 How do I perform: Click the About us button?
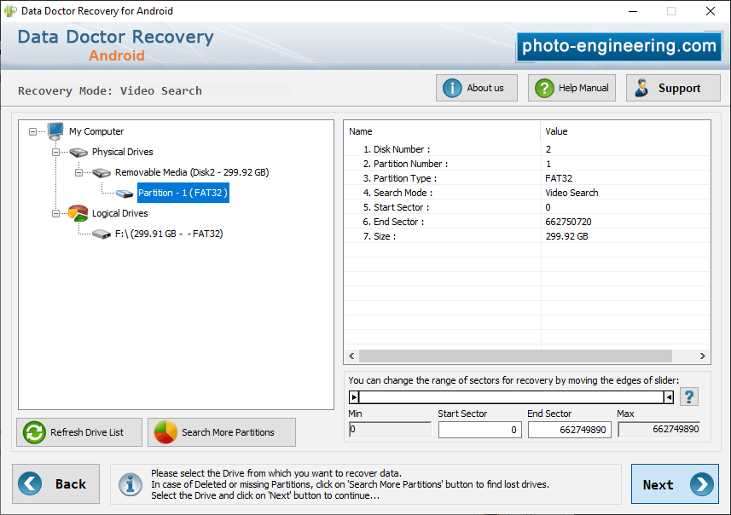coord(477,88)
